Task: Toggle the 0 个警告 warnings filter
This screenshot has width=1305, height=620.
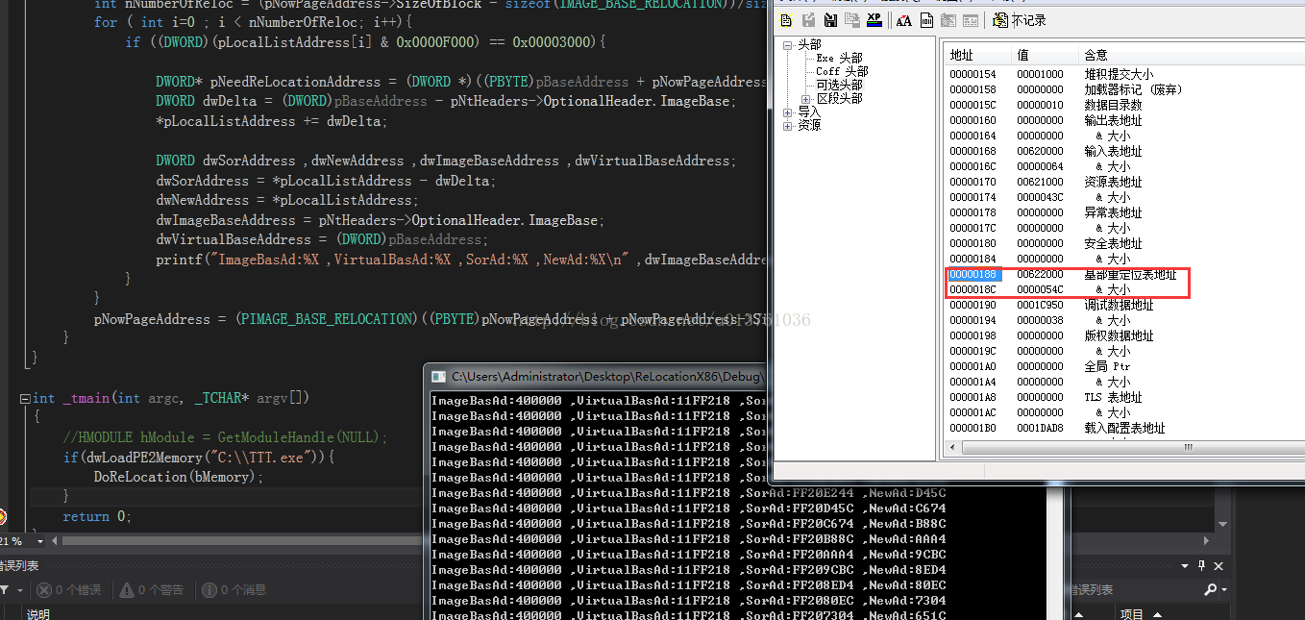Action: point(150,589)
